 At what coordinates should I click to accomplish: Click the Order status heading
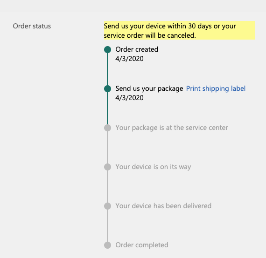click(x=32, y=26)
